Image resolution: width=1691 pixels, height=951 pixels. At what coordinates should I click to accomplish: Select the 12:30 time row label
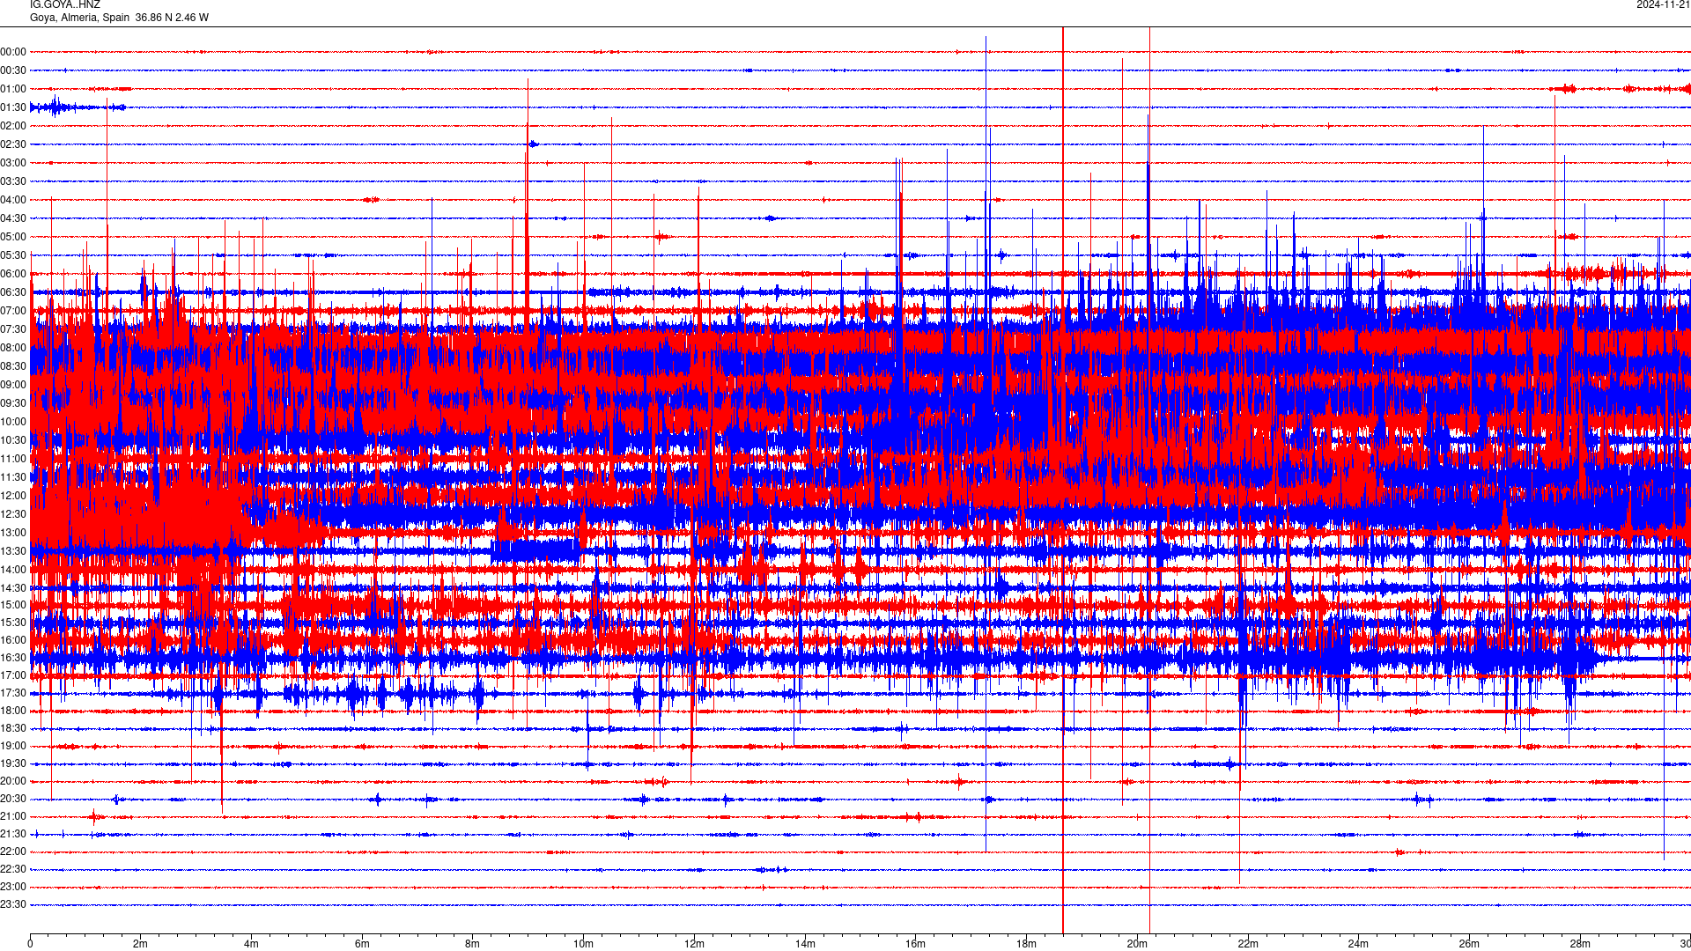[13, 514]
